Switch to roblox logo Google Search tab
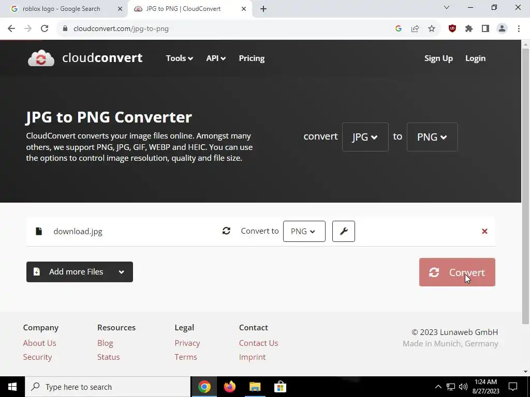 pyautogui.click(x=64, y=9)
